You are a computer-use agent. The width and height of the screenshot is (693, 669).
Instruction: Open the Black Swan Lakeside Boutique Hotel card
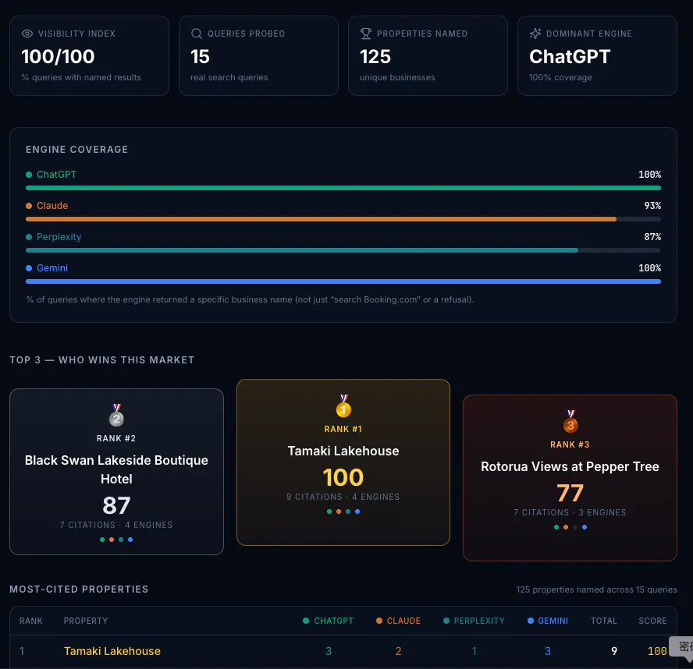tap(117, 472)
